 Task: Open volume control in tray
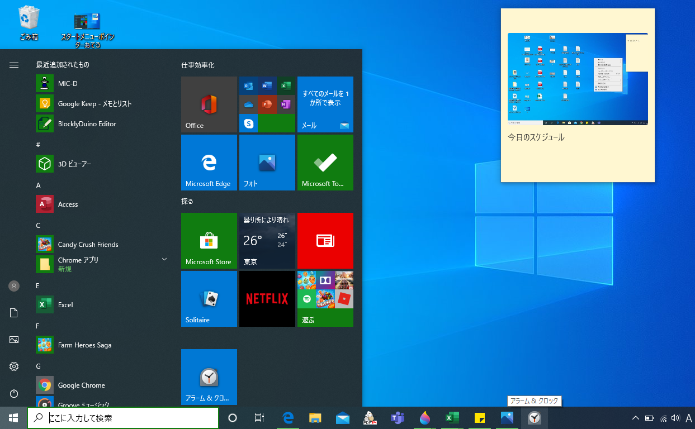click(675, 418)
